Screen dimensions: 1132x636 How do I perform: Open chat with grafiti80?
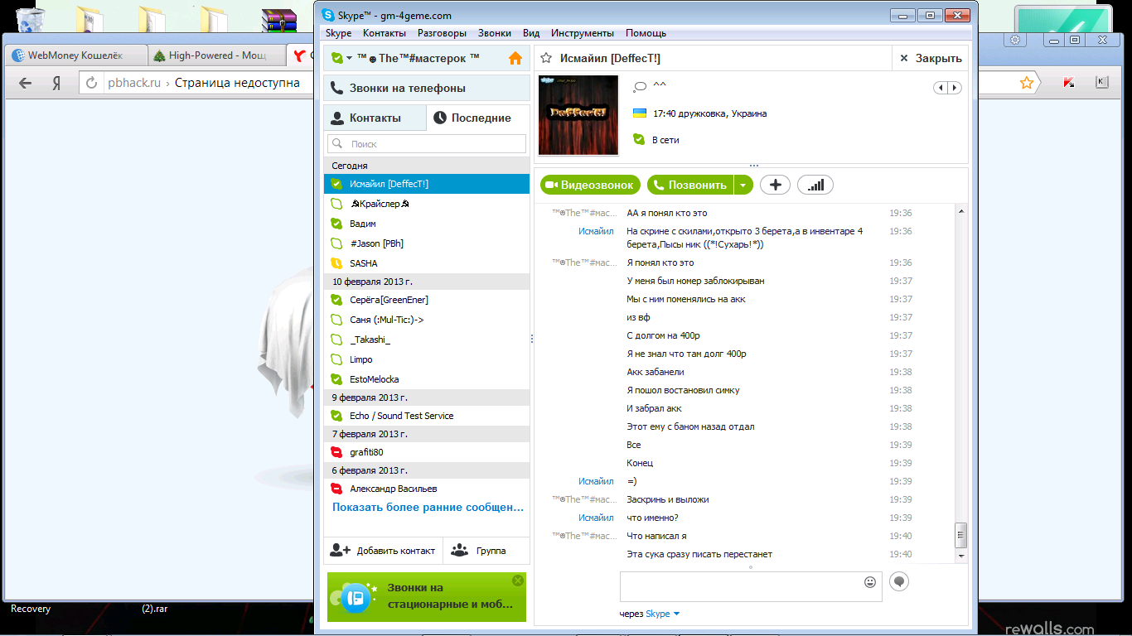pos(427,452)
